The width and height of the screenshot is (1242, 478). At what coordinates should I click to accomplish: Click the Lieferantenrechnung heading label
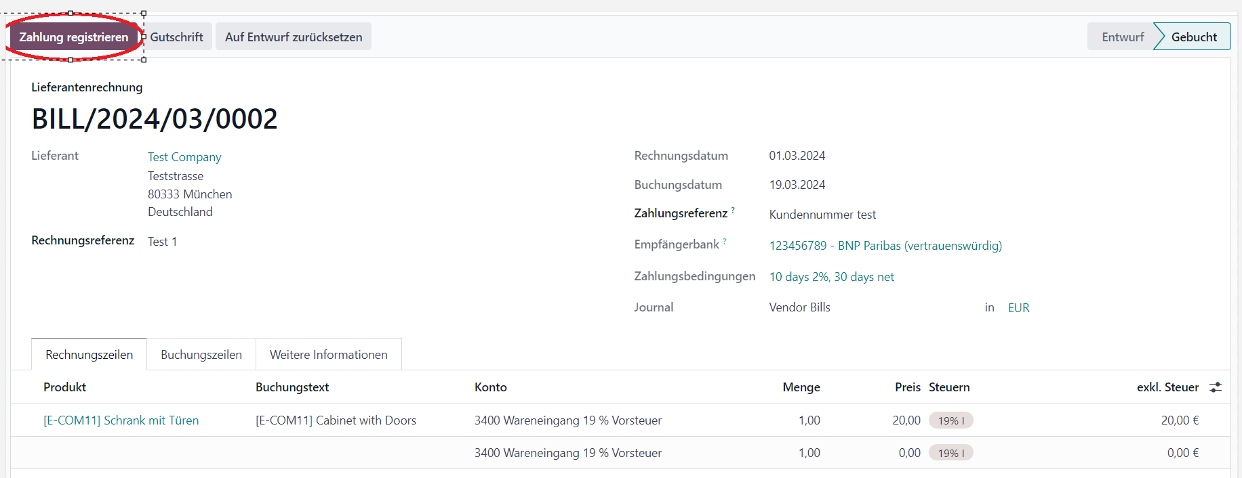pos(87,87)
